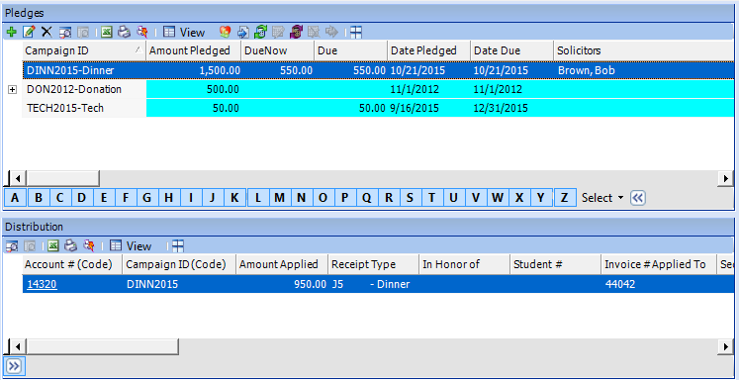
Task: Click the grid layout icon in Pledges toolbar
Action: click(356, 32)
